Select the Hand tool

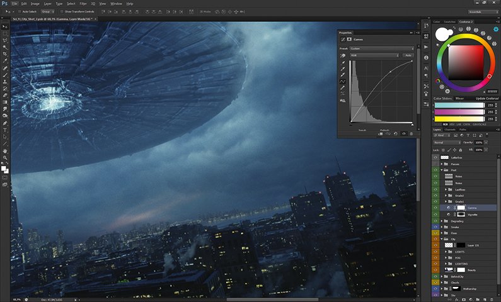[5, 151]
